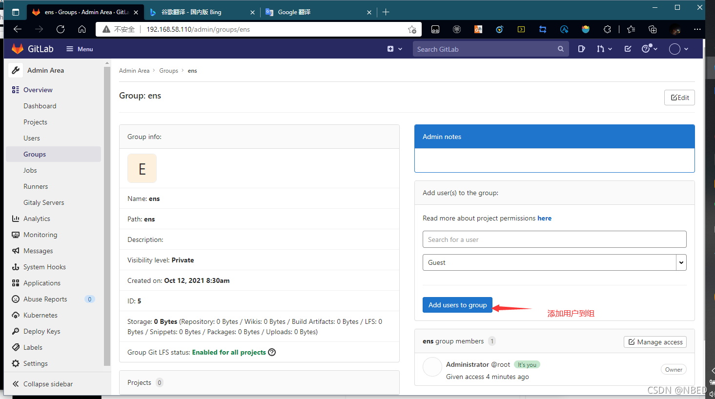Open the browser favorites star icon

pos(631,29)
